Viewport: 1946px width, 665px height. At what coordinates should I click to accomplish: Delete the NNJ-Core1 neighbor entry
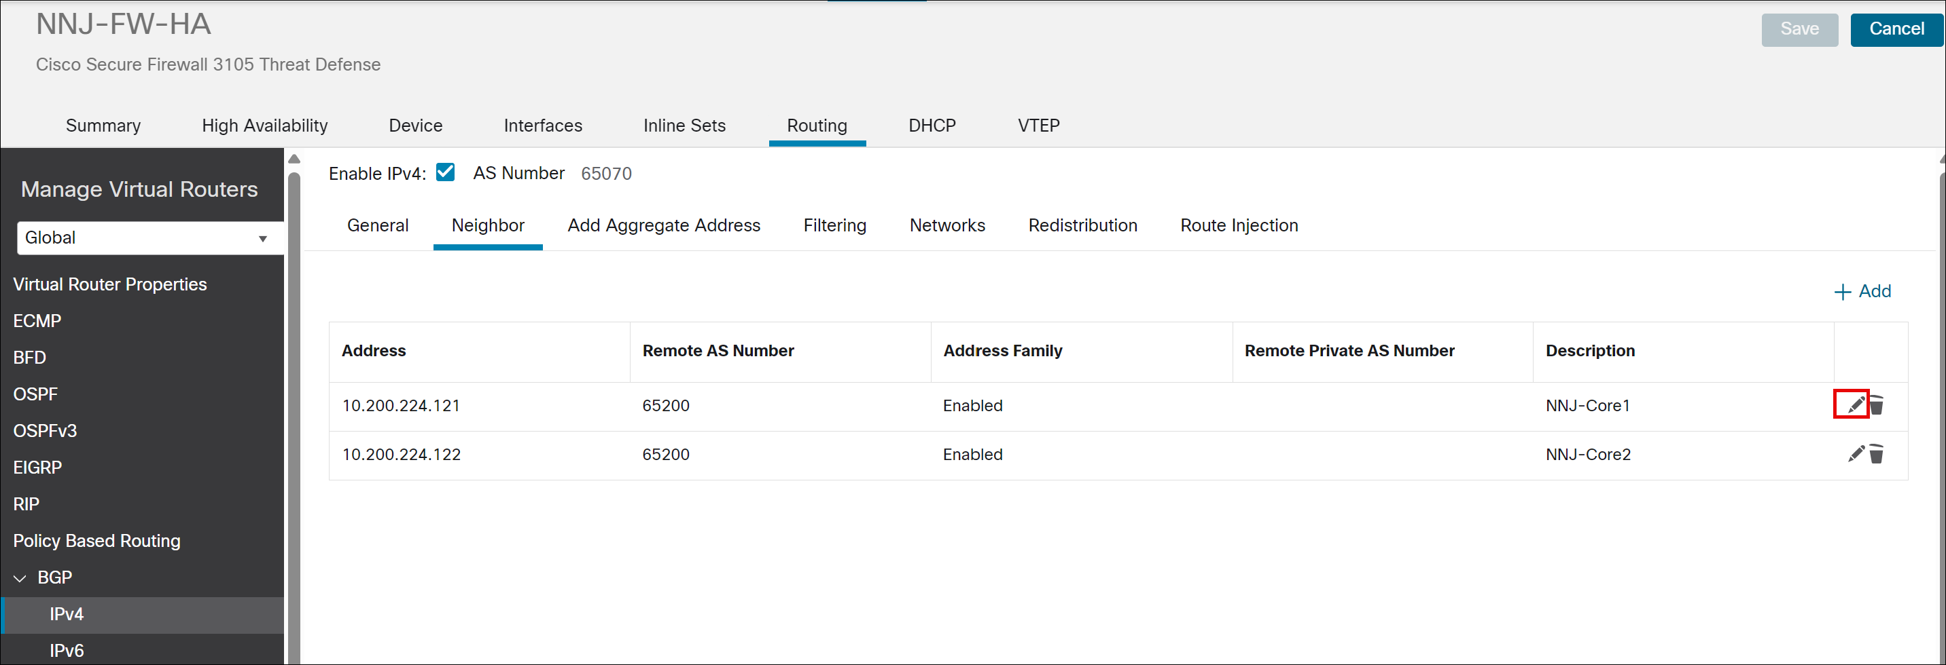tap(1877, 405)
